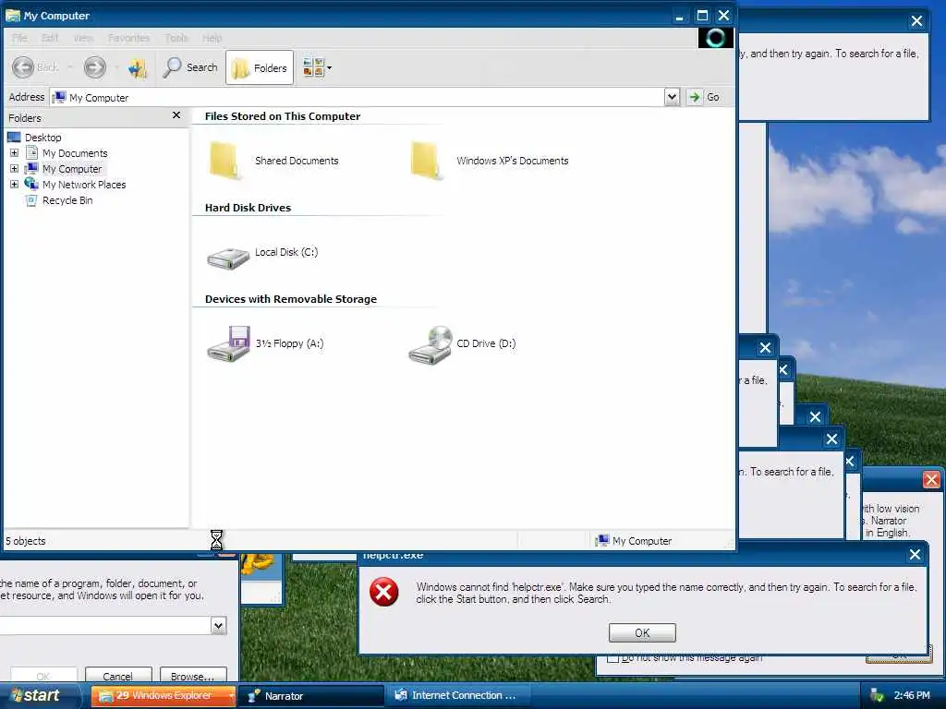Select the CD Drive (D:) icon
Screen dimensions: 946x709
(431, 345)
